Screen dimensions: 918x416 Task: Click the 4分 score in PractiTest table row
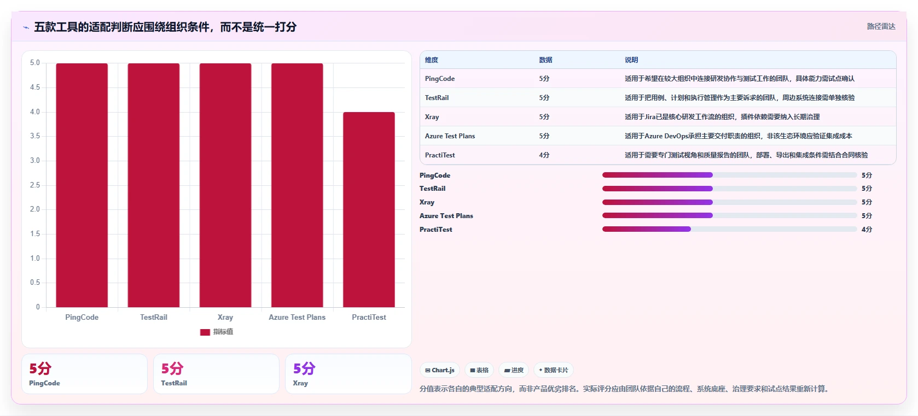[x=544, y=155]
